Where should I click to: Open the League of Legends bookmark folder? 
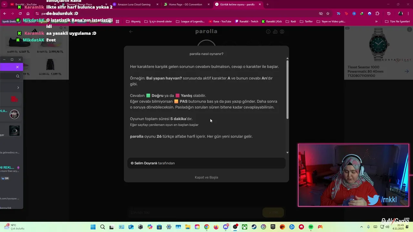point(190,22)
